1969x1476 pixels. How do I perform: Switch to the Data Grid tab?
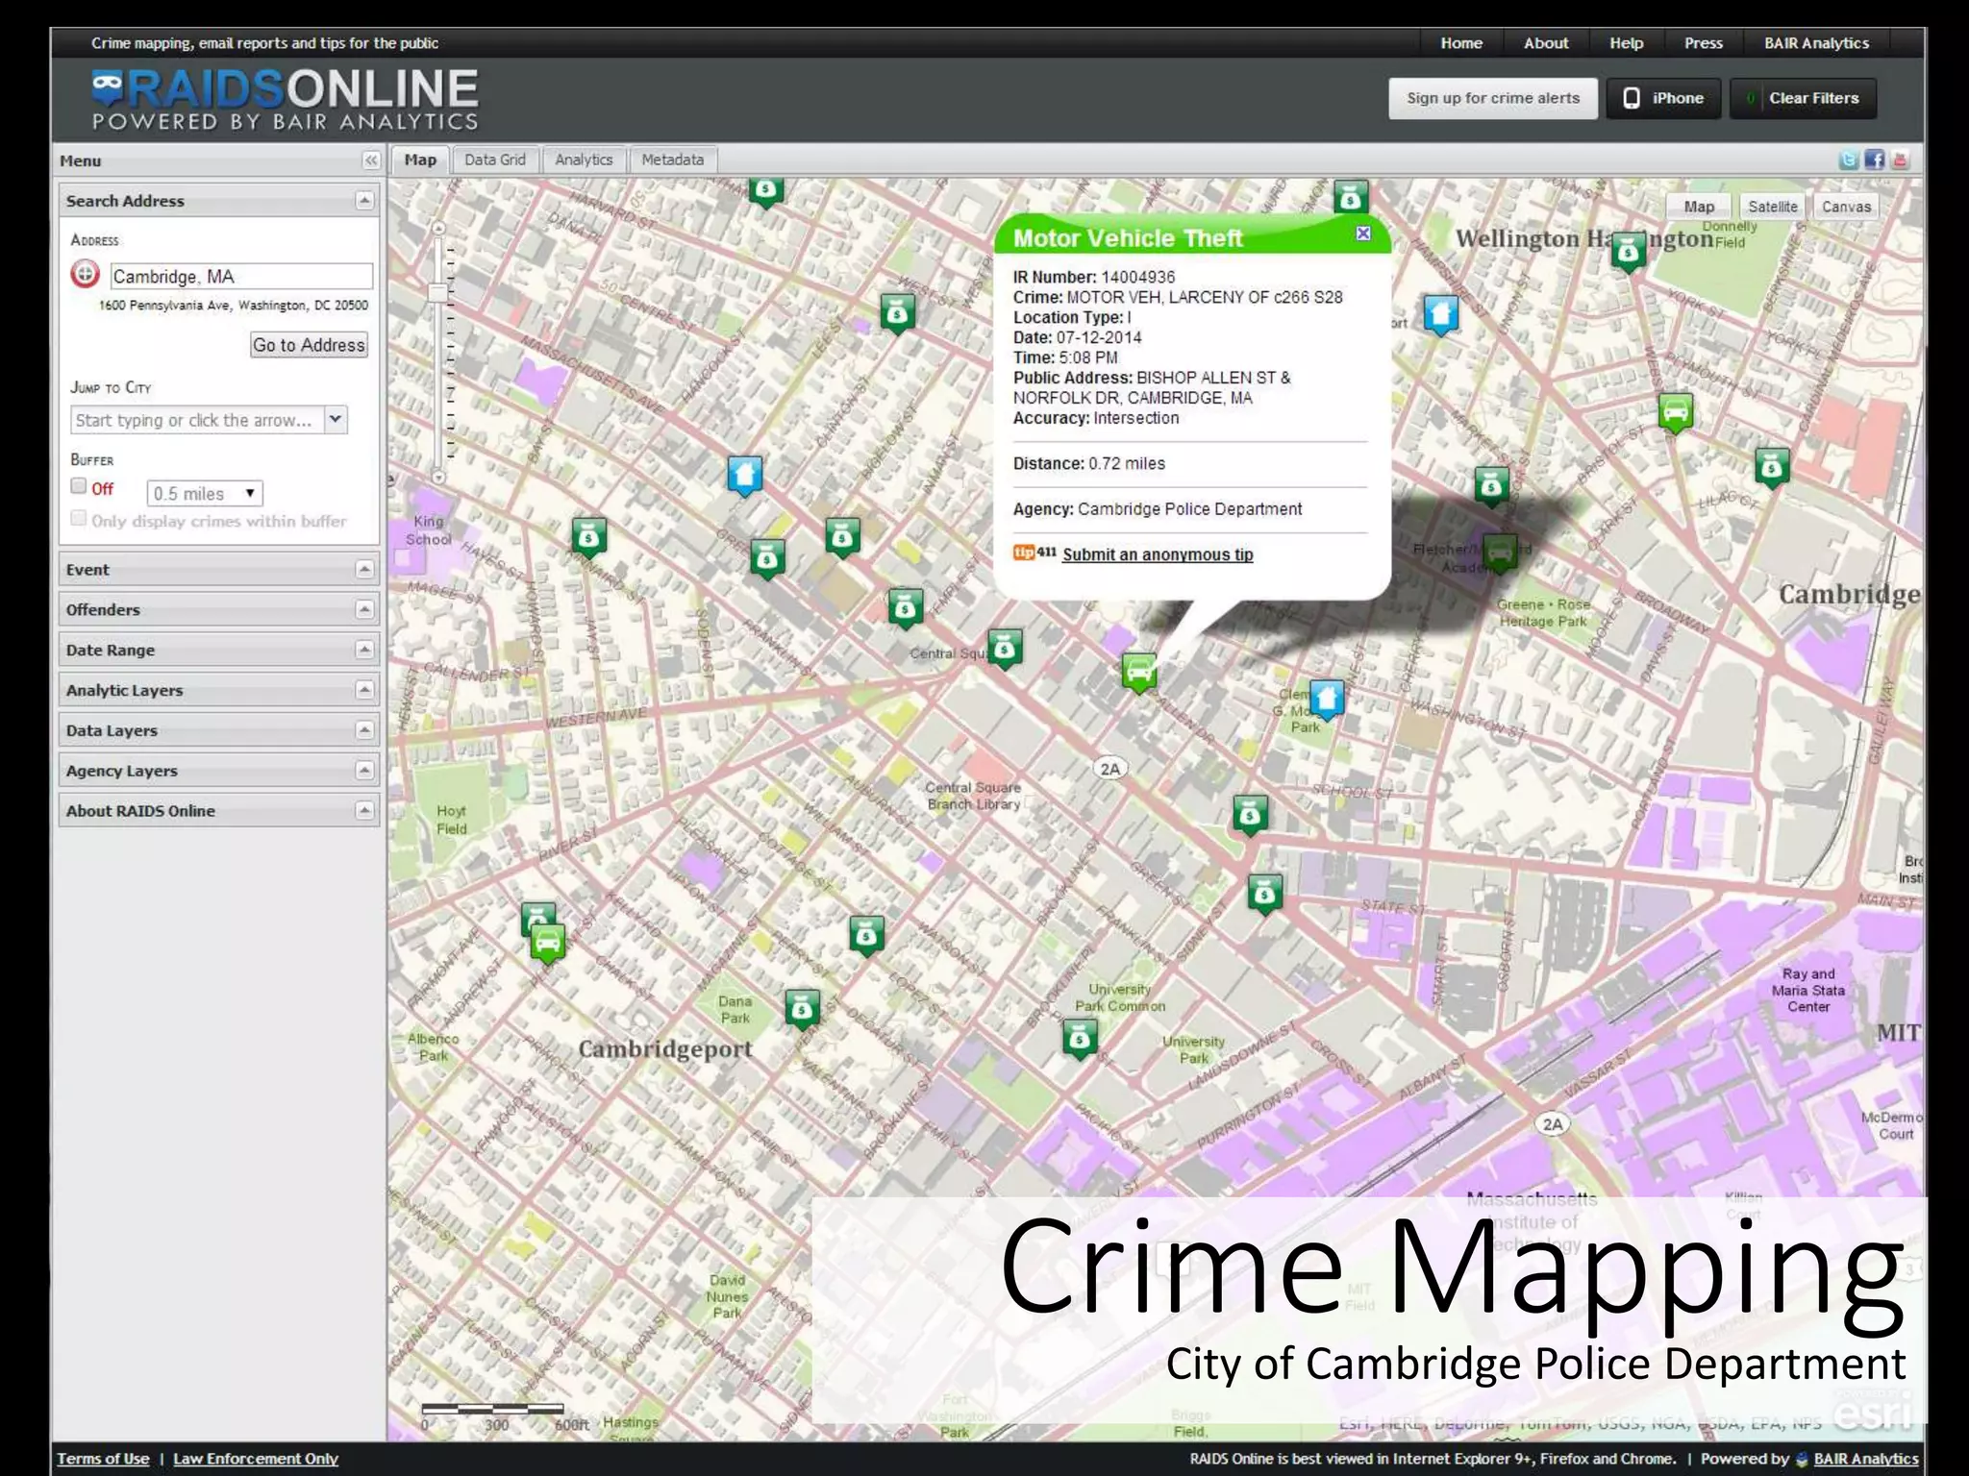click(x=495, y=160)
